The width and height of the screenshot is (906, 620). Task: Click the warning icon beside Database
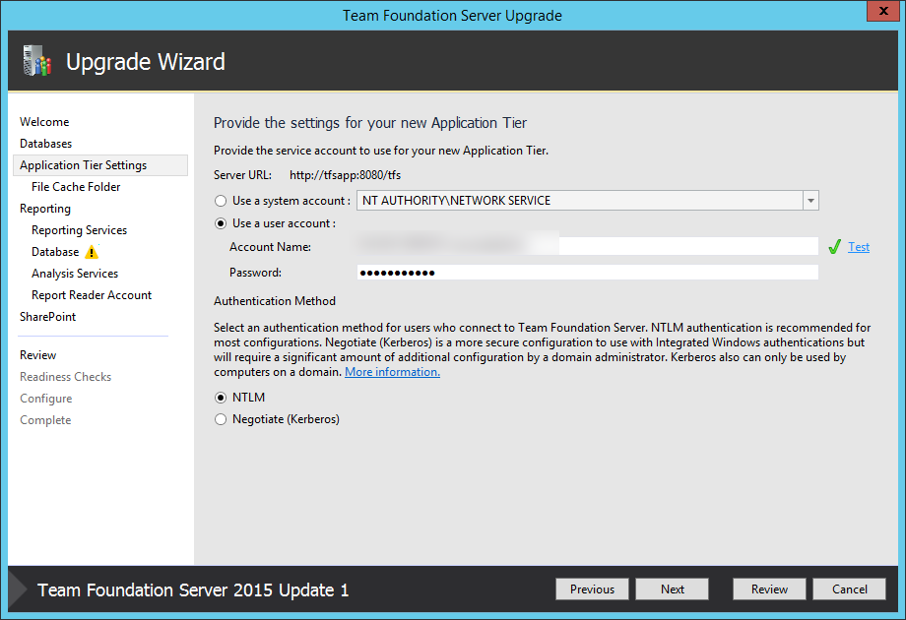pyautogui.click(x=91, y=252)
